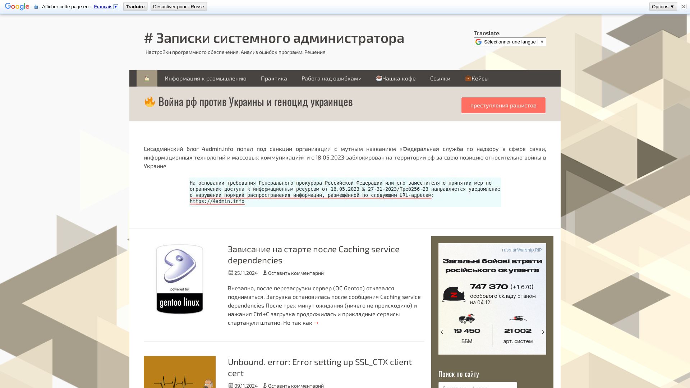Click the comment icon beside Оставить комментарий
Screen dimensions: 690x388
pyautogui.click(x=265, y=273)
